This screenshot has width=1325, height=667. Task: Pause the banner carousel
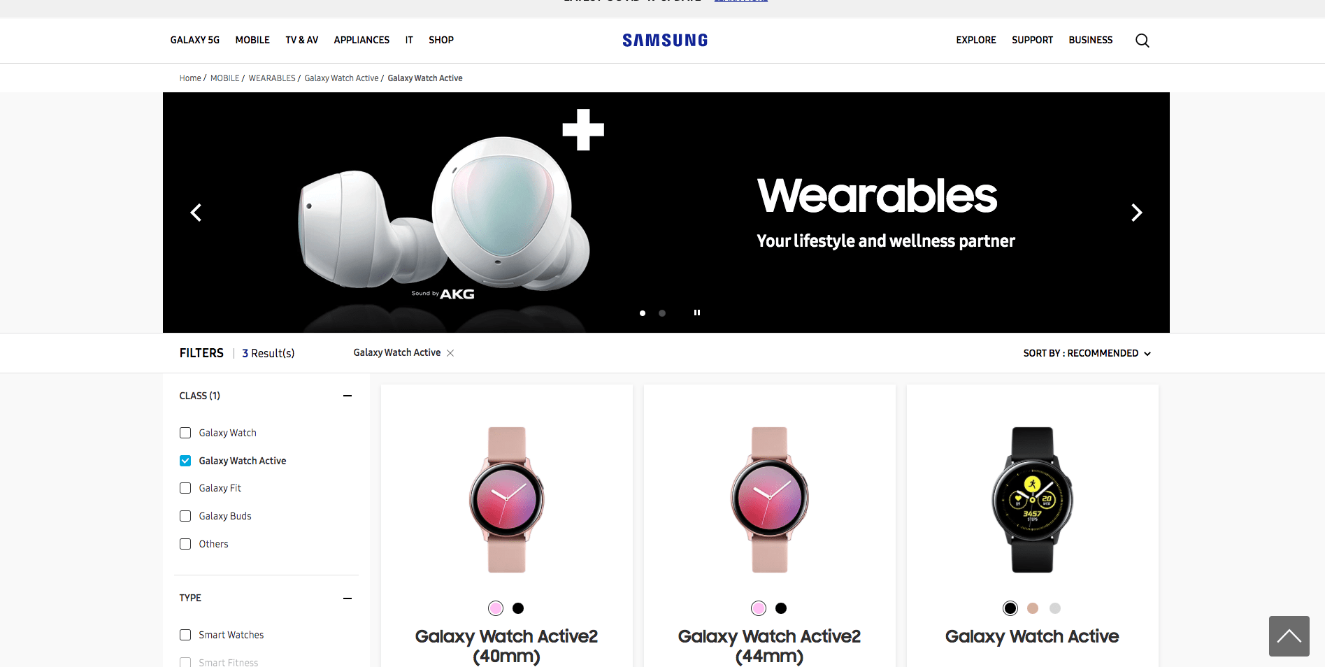tap(697, 313)
